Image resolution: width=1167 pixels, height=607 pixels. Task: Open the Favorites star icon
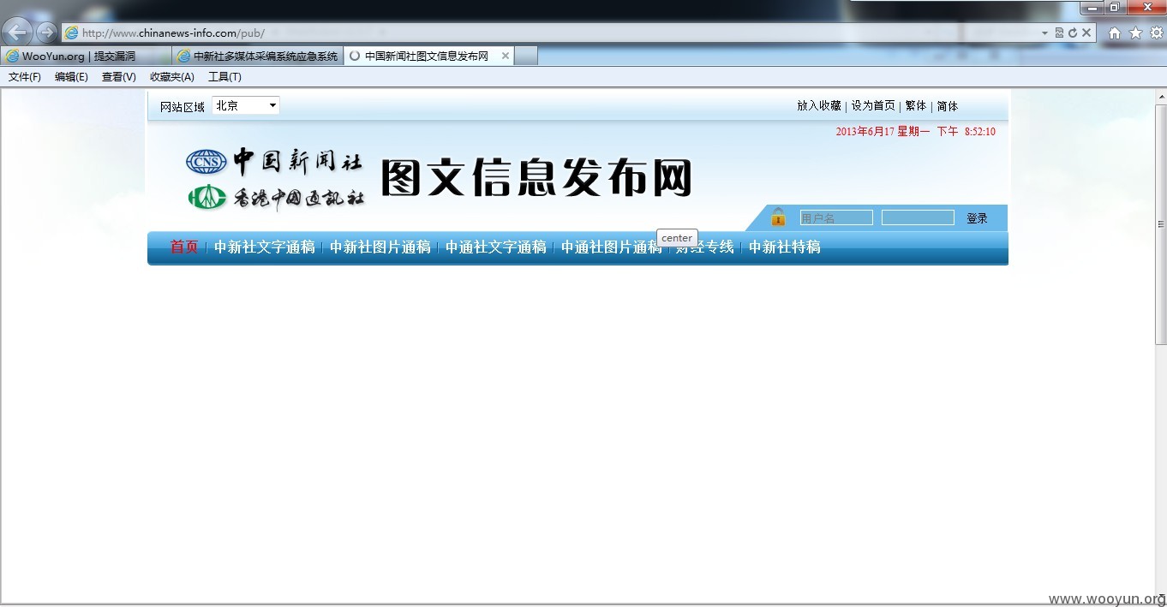click(x=1135, y=33)
